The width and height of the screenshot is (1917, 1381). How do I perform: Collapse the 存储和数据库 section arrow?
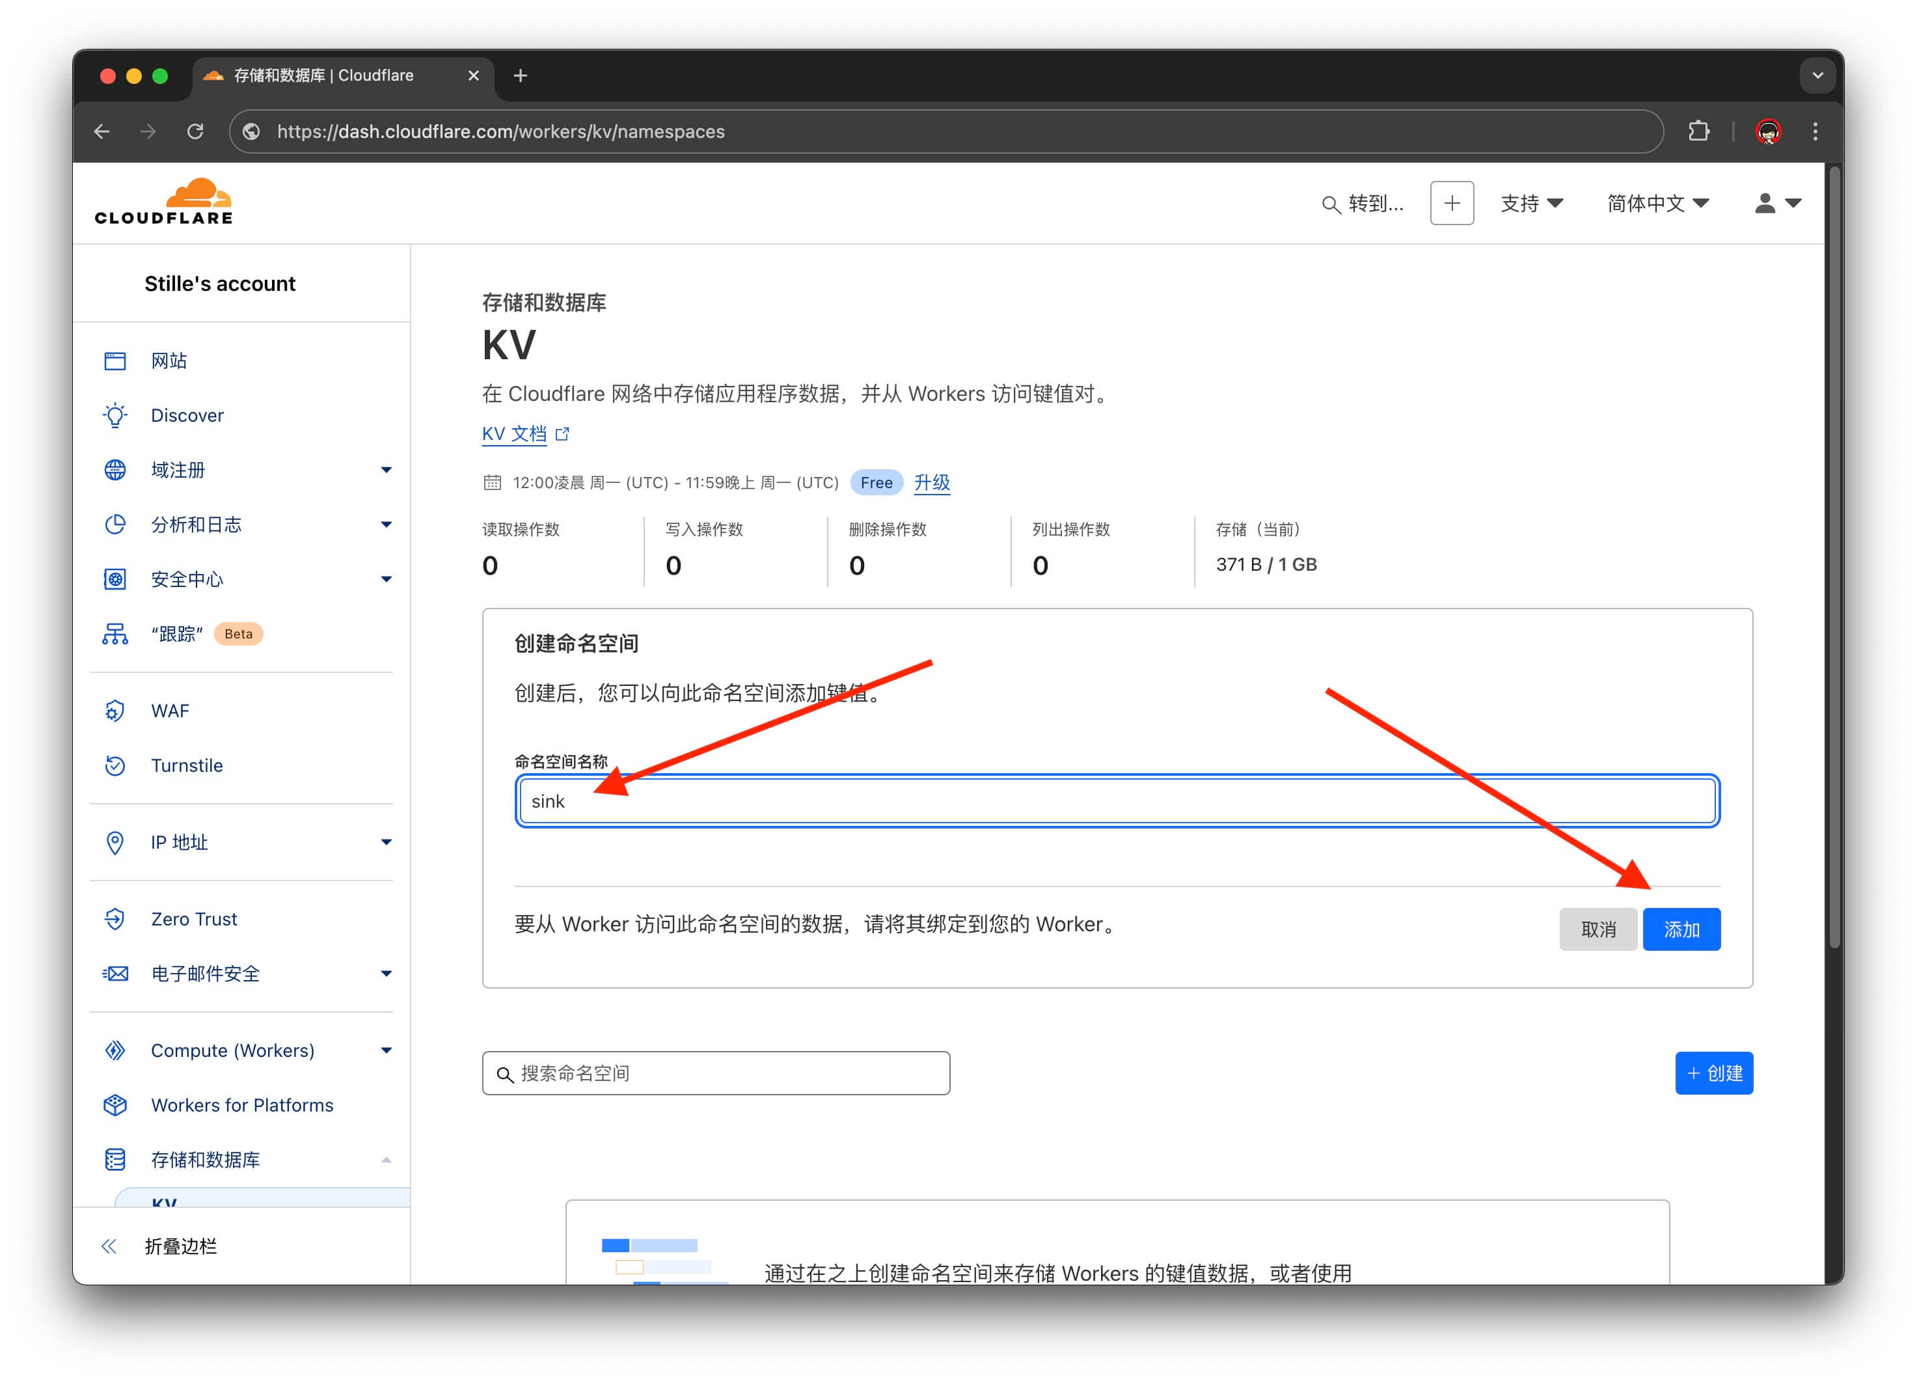(387, 1160)
